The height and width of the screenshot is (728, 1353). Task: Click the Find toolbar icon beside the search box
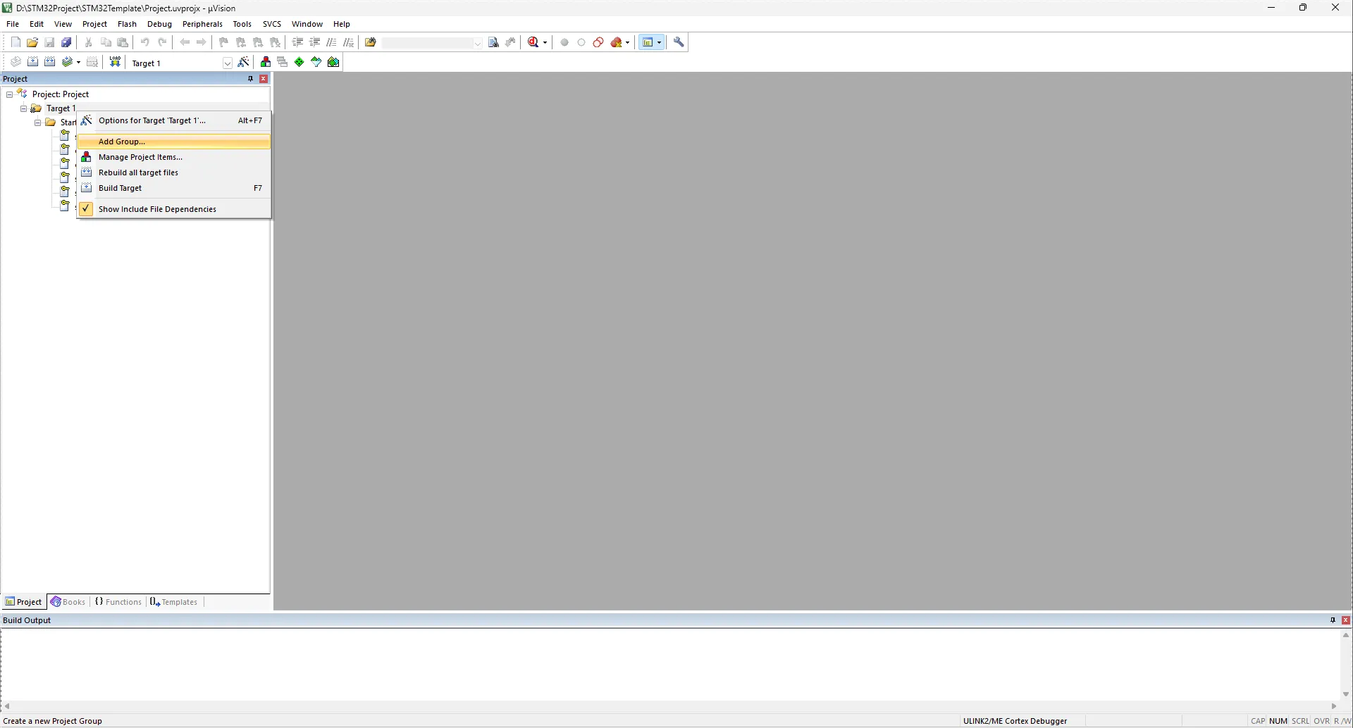click(x=493, y=42)
